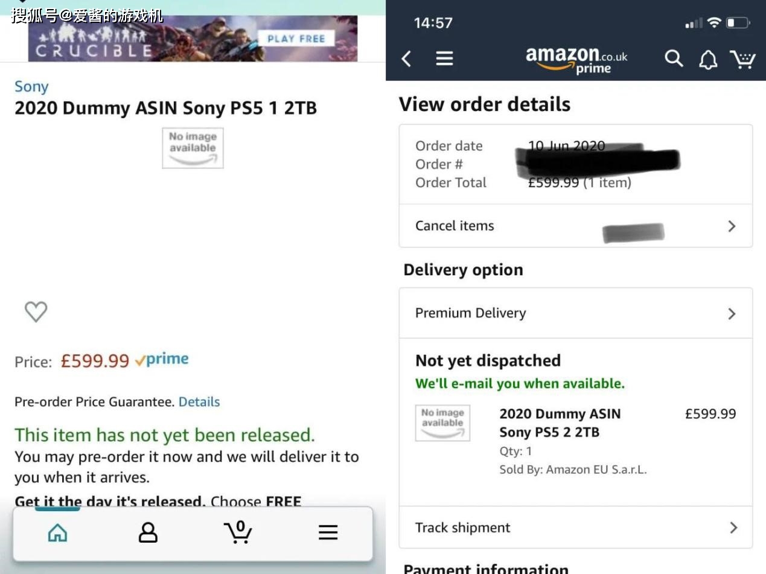Open the shopping cart in header
Viewport: 766px width, 574px height.
(x=742, y=59)
